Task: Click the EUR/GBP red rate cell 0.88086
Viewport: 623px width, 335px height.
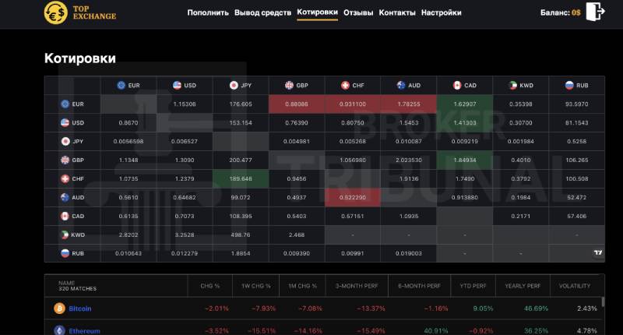Action: pos(297,104)
